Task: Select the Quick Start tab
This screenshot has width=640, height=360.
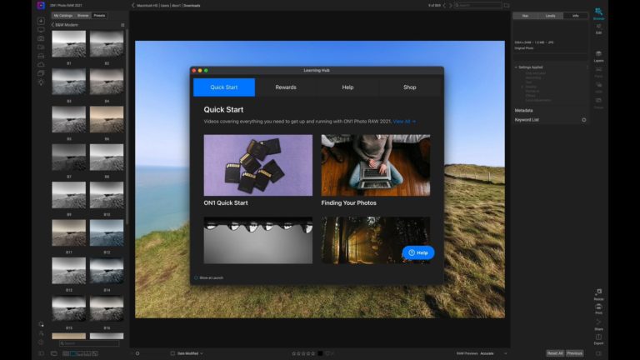Action: coord(224,87)
